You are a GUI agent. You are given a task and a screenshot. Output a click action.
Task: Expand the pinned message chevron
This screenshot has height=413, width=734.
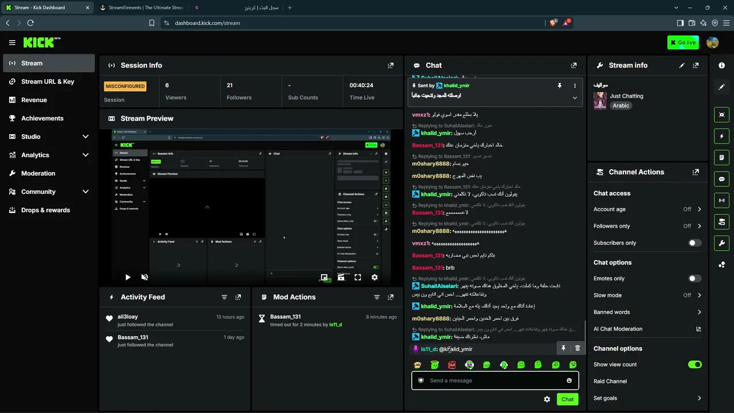[x=575, y=98]
